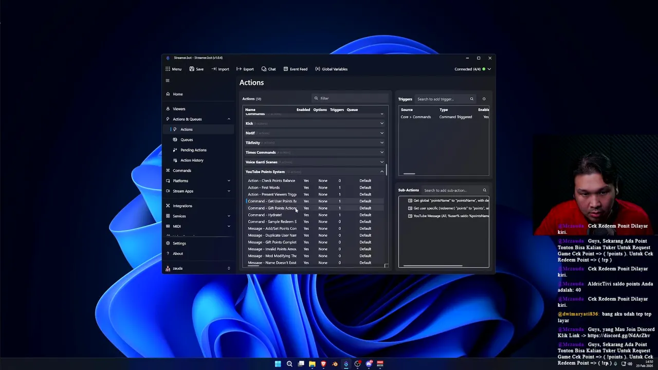
Task: Open the About question mark item
Action: point(198,254)
